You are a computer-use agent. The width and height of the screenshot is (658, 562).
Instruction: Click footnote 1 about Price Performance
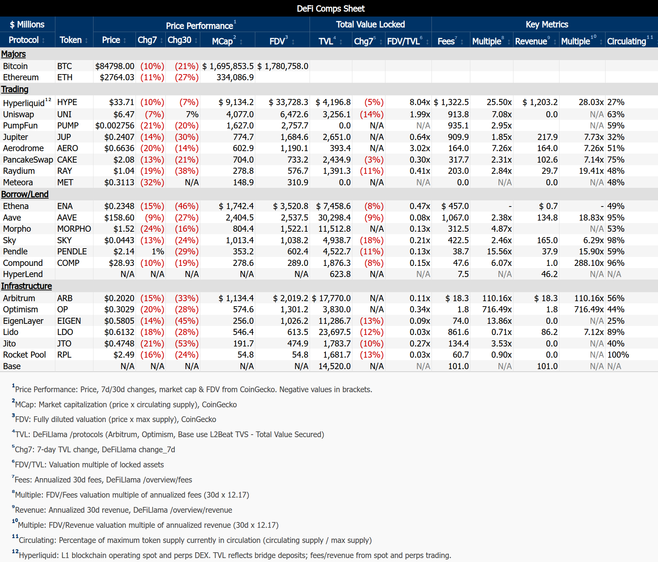click(192, 389)
